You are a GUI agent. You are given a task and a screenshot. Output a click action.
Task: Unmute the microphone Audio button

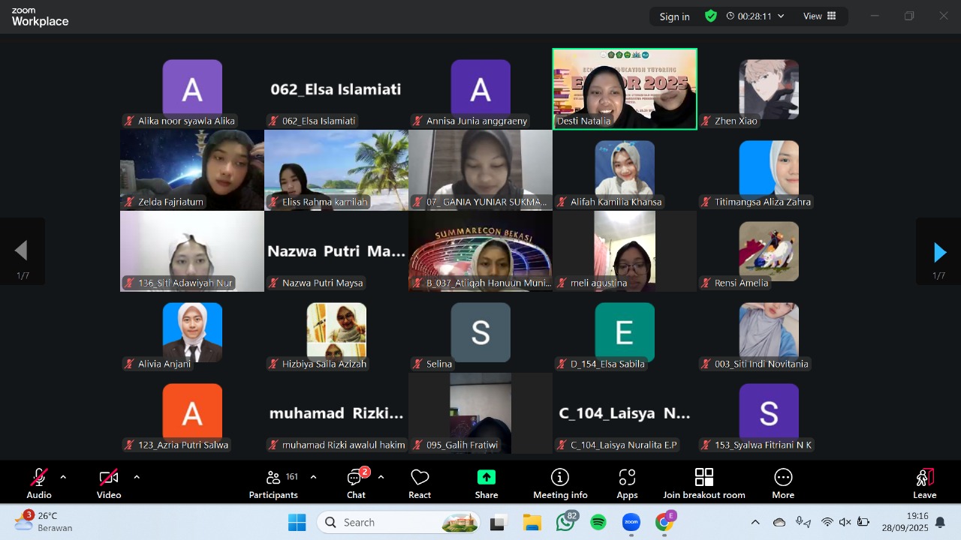[39, 484]
